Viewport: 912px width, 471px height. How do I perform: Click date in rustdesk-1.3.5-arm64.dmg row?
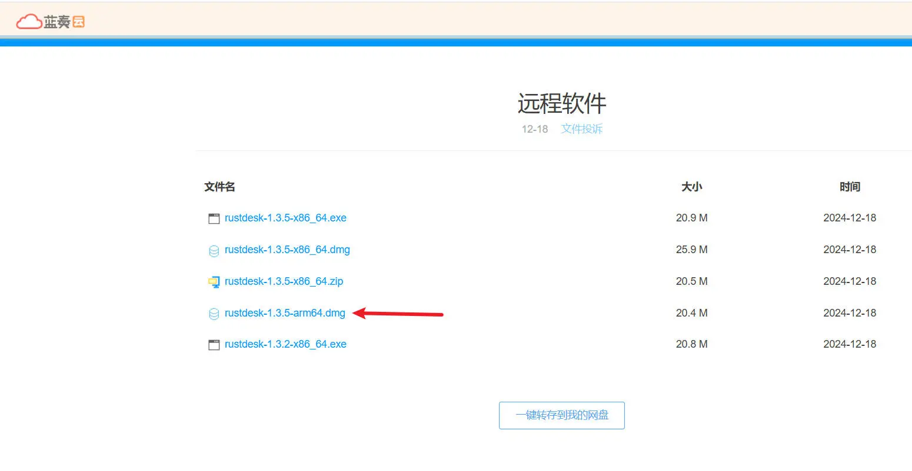(850, 313)
